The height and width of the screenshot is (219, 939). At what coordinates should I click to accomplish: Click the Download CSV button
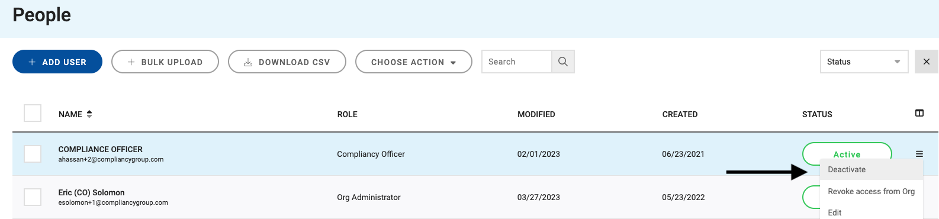pyautogui.click(x=287, y=62)
